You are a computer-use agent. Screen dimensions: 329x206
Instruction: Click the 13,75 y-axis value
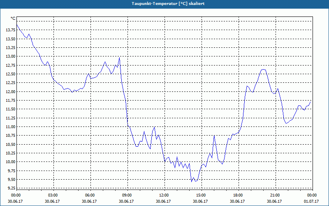[x=11, y=30]
